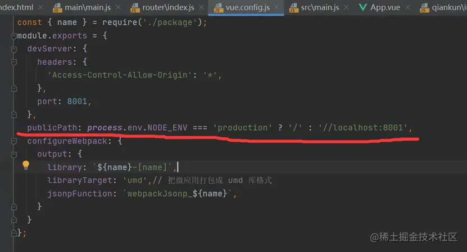Click the JS file icon on router\index.js tab
Viewport: 467px width, 252px height.
point(135,7)
